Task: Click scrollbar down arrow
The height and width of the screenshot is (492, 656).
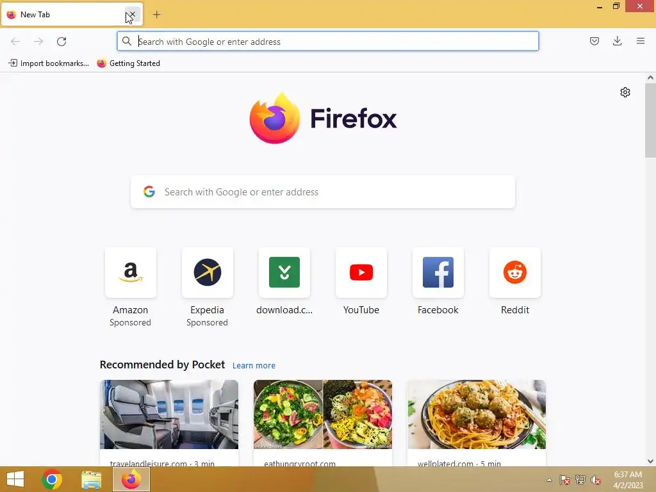Action: [650, 461]
